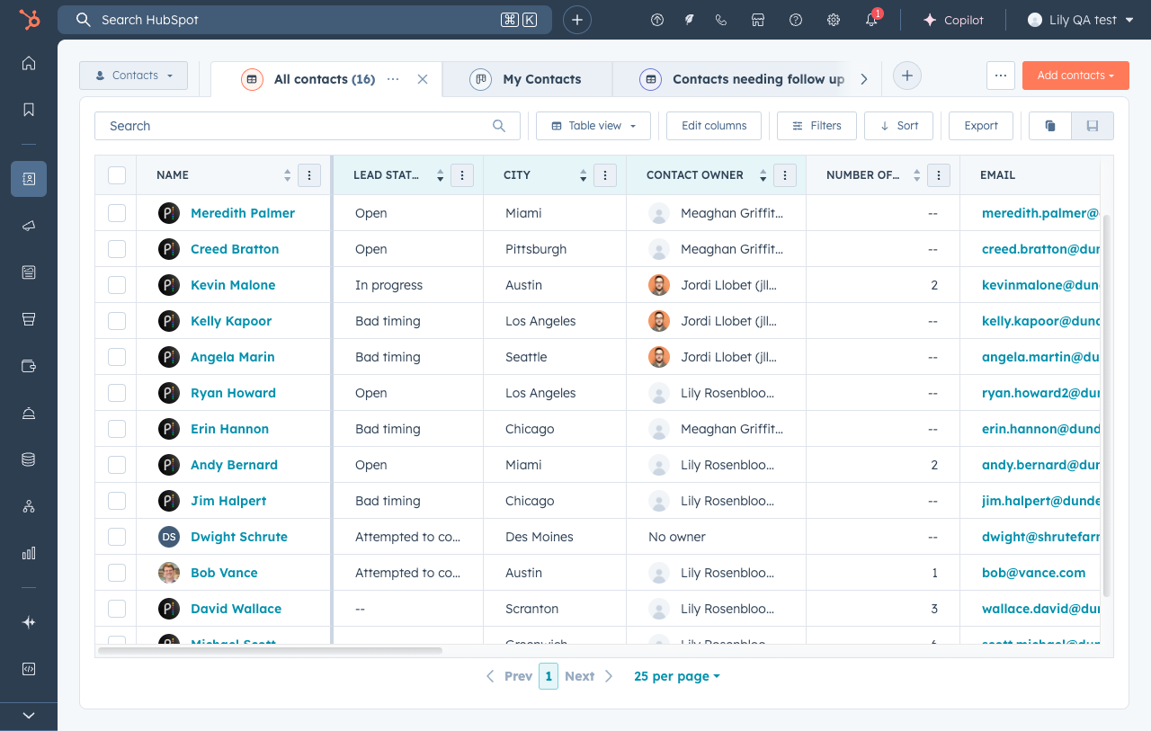The width and height of the screenshot is (1151, 731).
Task: Open the Copilot button
Action: [x=953, y=20]
